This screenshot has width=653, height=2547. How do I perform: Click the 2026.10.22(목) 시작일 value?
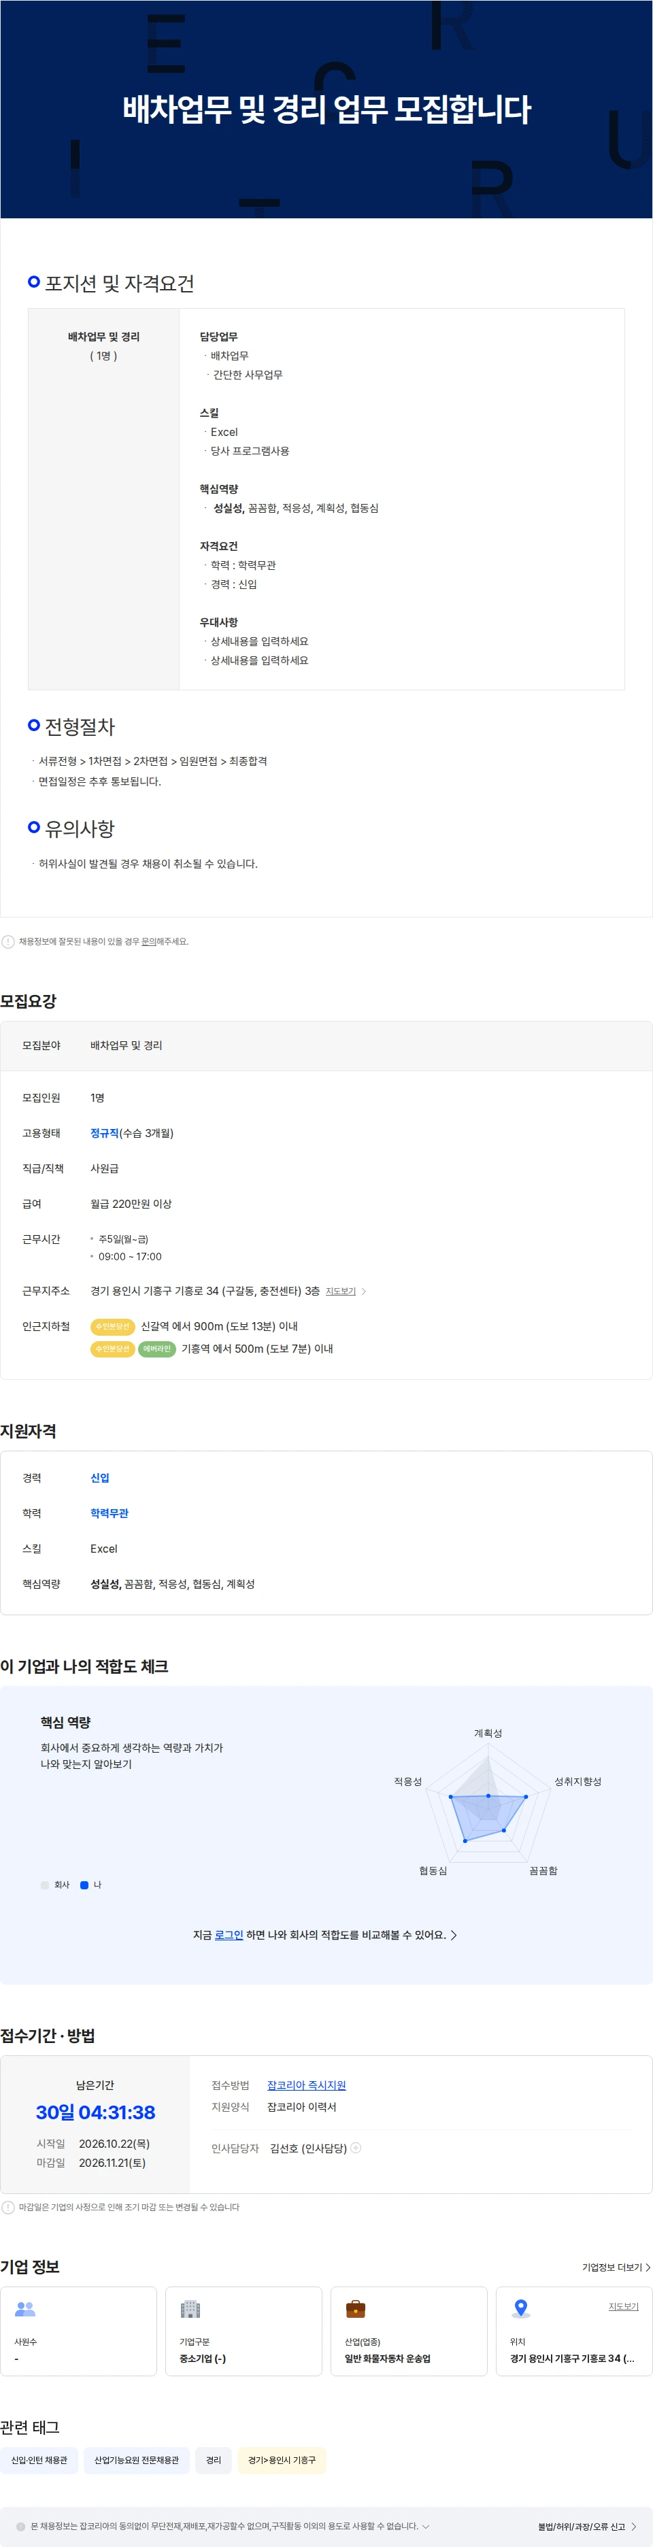(x=114, y=2144)
